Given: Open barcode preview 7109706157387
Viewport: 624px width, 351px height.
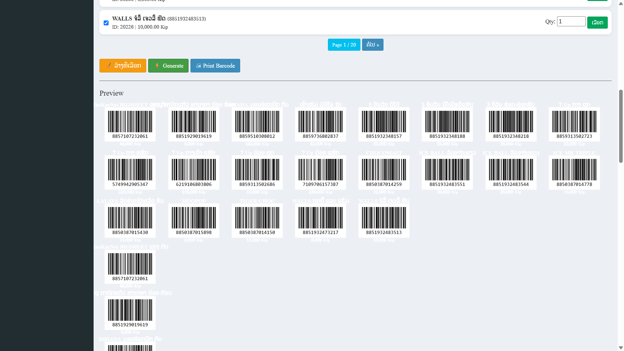Looking at the screenshot, I should point(320,173).
